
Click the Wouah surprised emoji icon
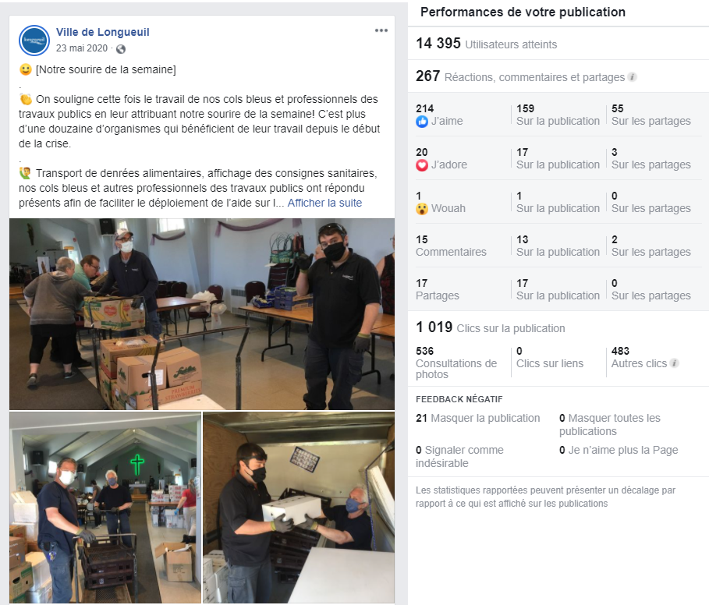tap(422, 209)
